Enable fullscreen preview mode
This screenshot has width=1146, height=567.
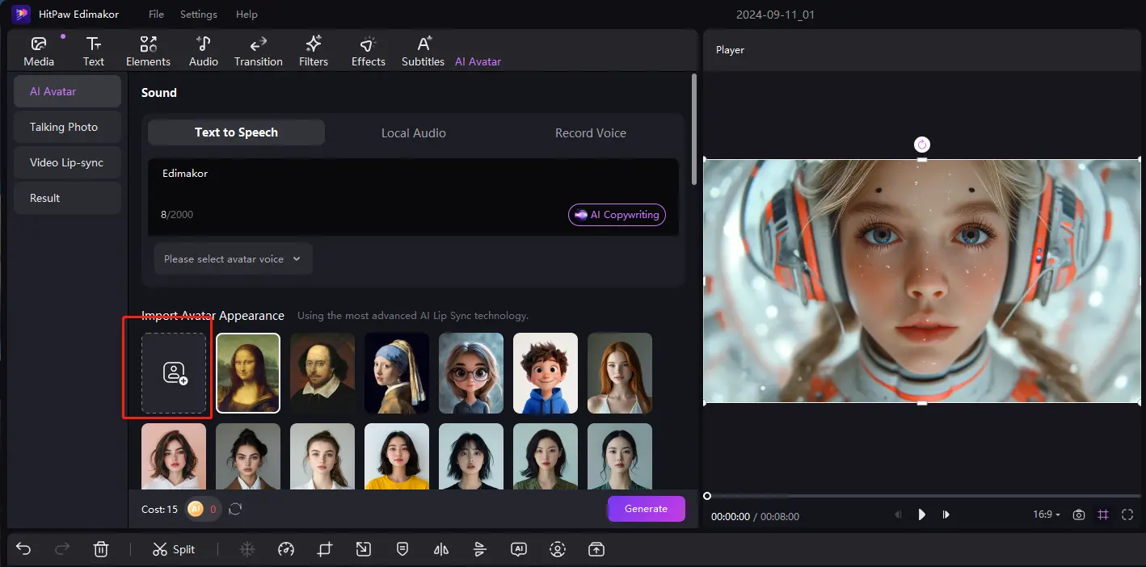click(1127, 514)
